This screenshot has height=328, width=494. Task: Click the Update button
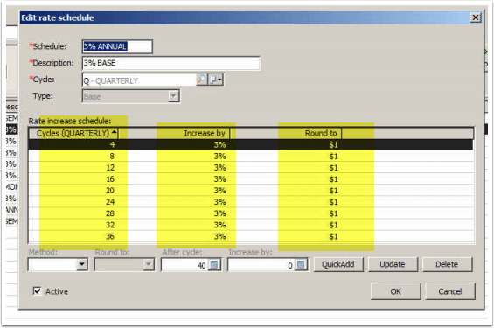393,264
